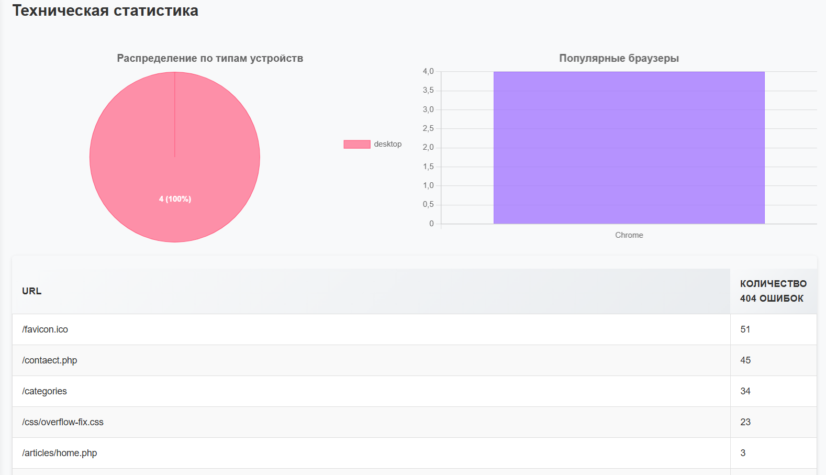The image size is (826, 475).
Task: Click the "4 (100%)" pie label
Action: pyautogui.click(x=175, y=199)
